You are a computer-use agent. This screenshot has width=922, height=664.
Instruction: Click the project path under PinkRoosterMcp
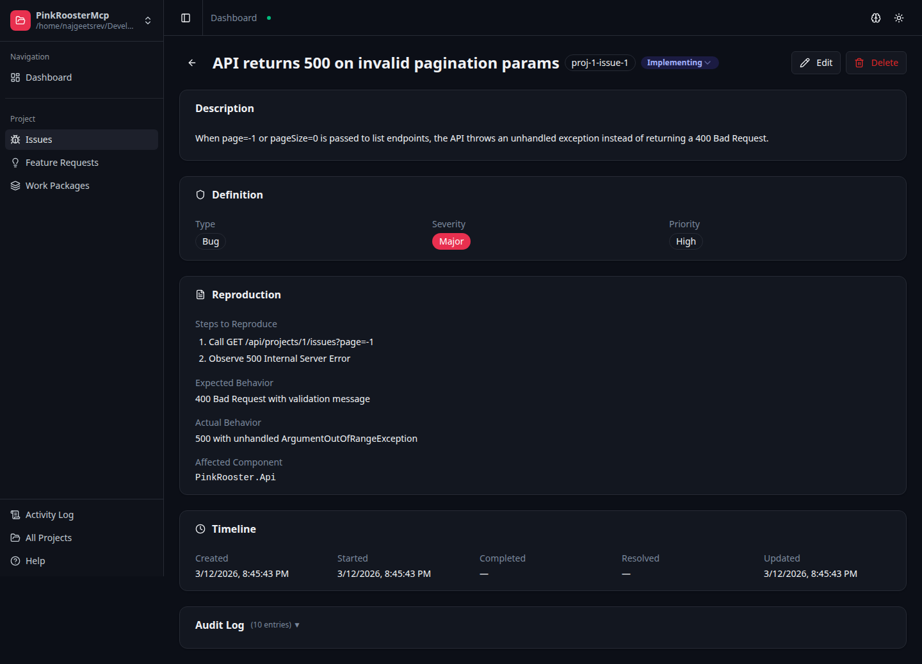[x=85, y=26]
